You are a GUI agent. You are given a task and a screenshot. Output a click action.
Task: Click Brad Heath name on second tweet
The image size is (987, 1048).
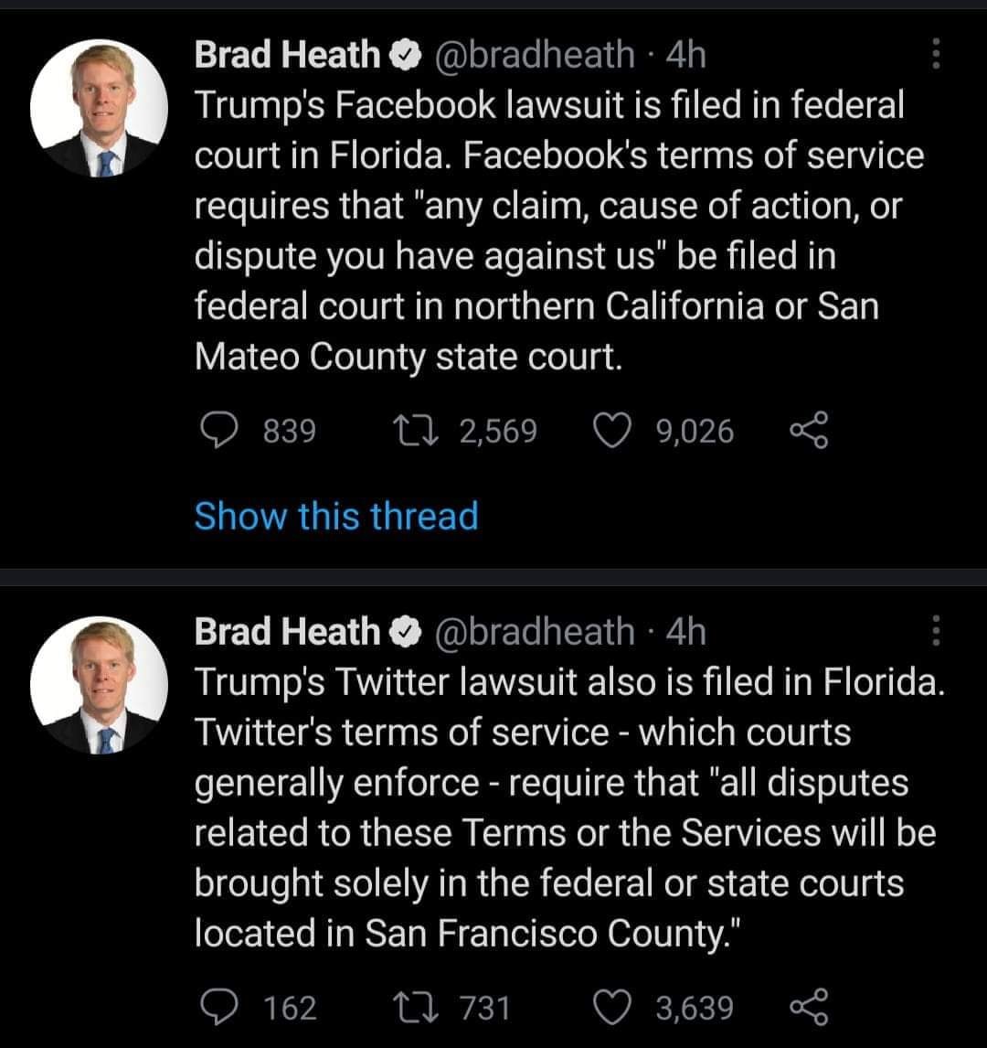click(287, 632)
